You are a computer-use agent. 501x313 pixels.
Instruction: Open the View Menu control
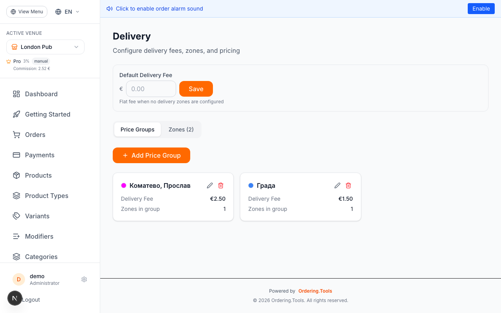point(27,11)
